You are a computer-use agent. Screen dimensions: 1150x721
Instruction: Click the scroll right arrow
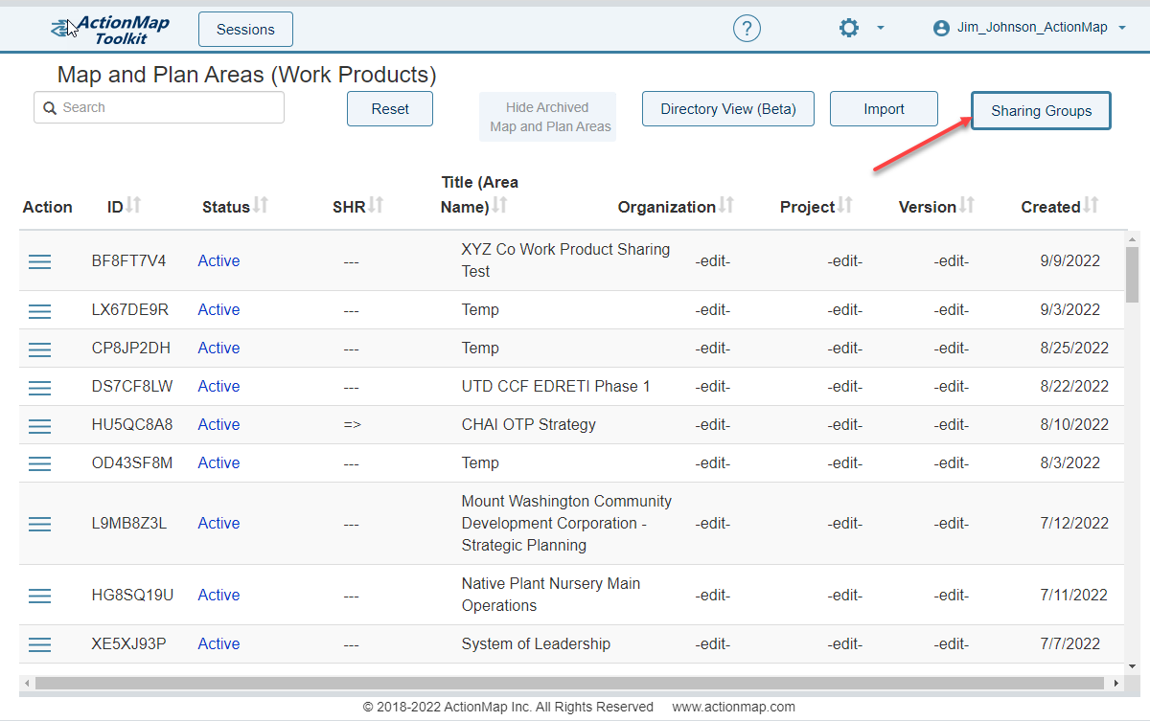[x=1115, y=684]
